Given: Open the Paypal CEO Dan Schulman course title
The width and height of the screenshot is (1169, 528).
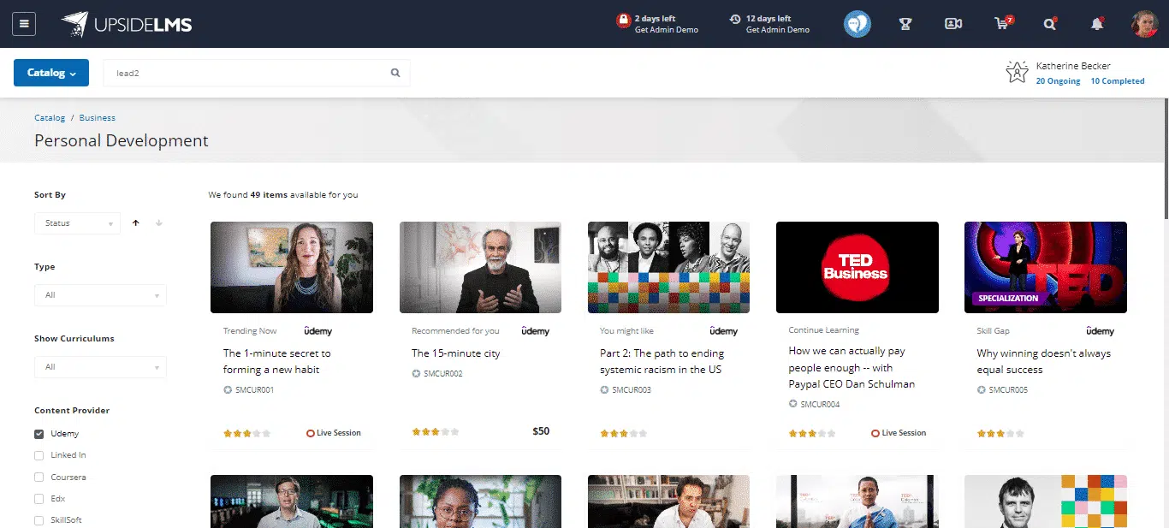Looking at the screenshot, I should coord(852,367).
